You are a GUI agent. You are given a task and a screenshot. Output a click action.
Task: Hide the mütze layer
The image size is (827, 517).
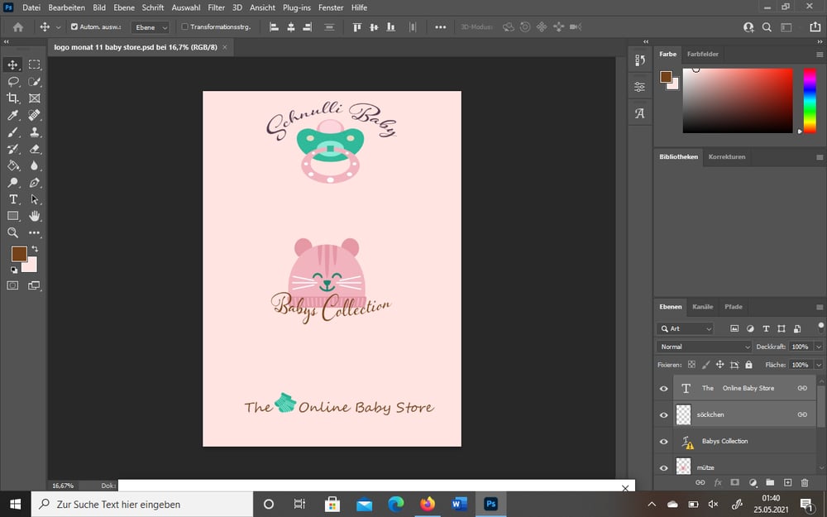click(663, 468)
